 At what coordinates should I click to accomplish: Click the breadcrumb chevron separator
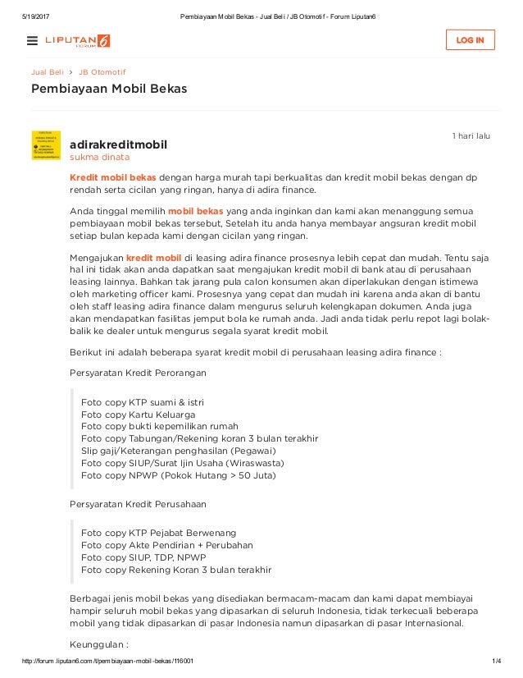70,72
